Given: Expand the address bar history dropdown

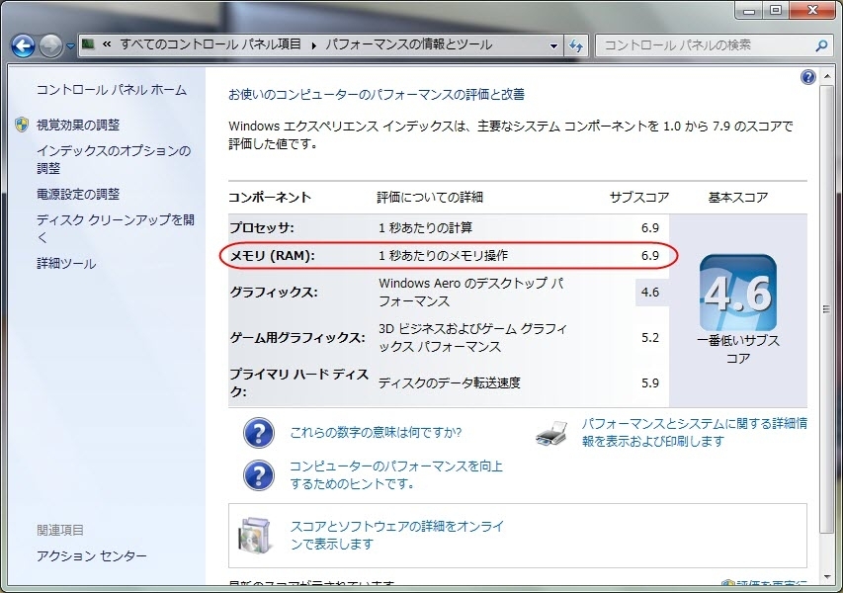Looking at the screenshot, I should 554,45.
